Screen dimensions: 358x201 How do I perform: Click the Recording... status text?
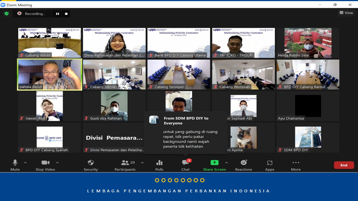(x=35, y=14)
